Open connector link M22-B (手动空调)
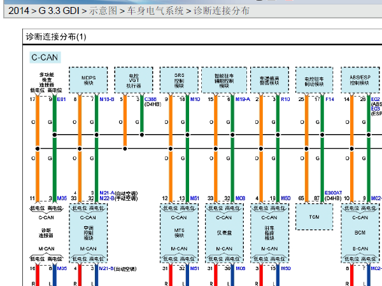This screenshot has width=382, height=286. [x=107, y=198]
